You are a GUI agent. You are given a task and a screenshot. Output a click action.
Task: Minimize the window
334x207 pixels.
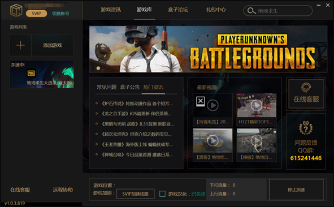319,5
